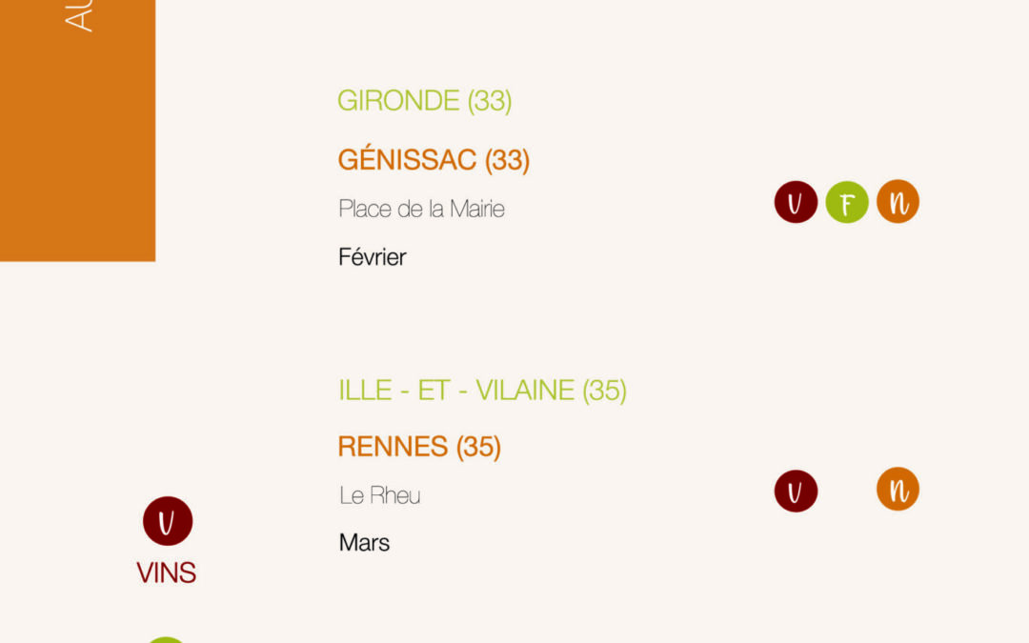The width and height of the screenshot is (1029, 643).
Task: Select the Février month text
Action: pyautogui.click(x=373, y=256)
